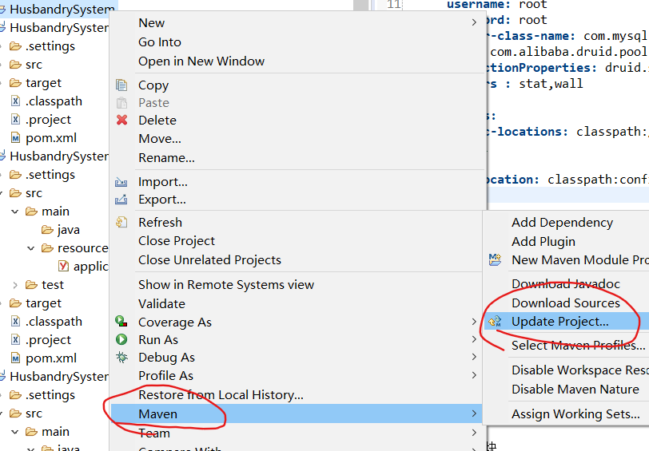The image size is (649, 451).
Task: Click the Refresh icon in context menu
Action: pos(121,222)
